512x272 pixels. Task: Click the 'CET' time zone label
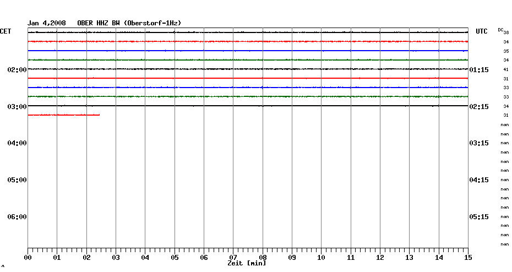tap(6, 31)
